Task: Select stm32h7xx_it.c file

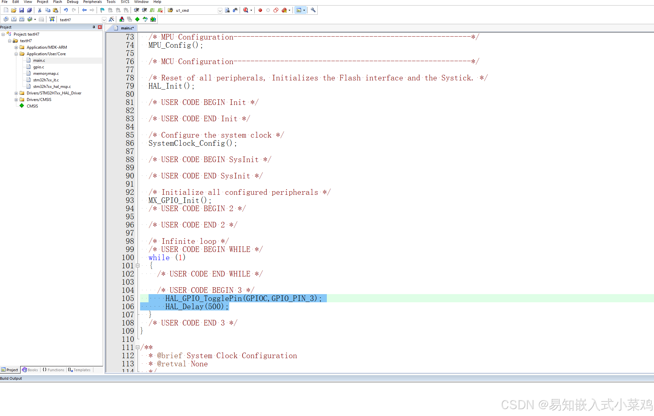Action: tap(46, 80)
